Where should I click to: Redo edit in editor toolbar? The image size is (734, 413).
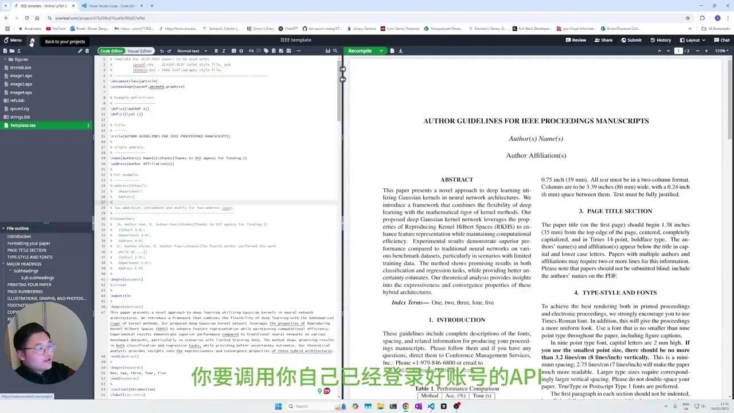169,51
